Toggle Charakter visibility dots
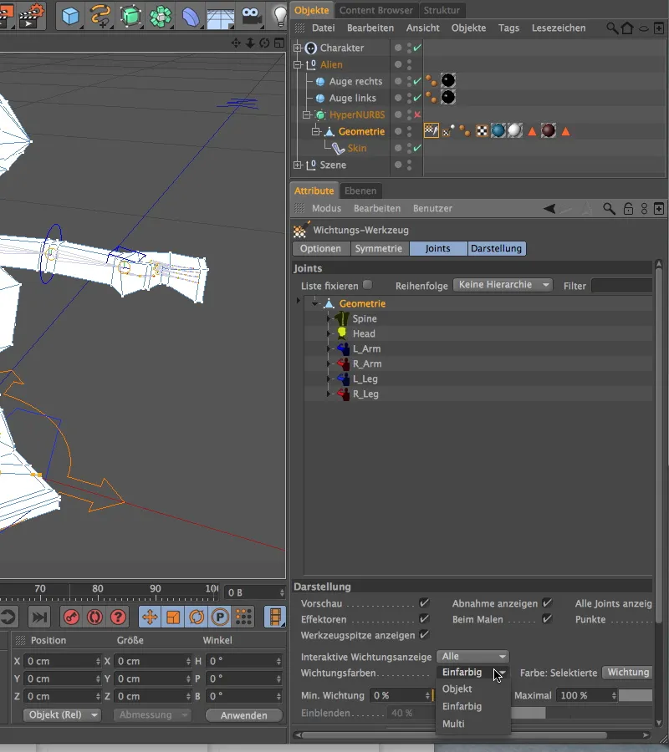This screenshot has height=752, width=669. 410,48
